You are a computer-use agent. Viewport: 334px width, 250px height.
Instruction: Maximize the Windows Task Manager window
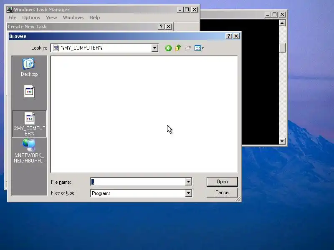tap(187, 10)
